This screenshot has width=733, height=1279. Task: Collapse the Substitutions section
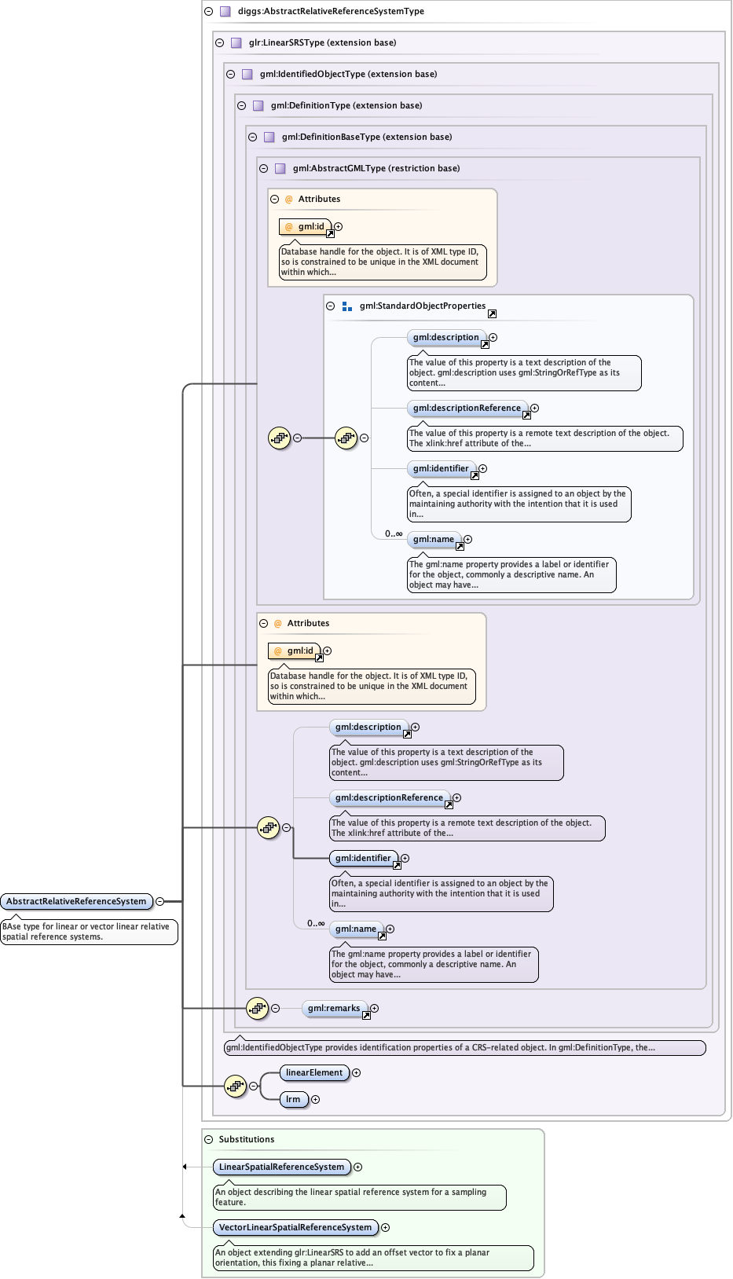209,1140
